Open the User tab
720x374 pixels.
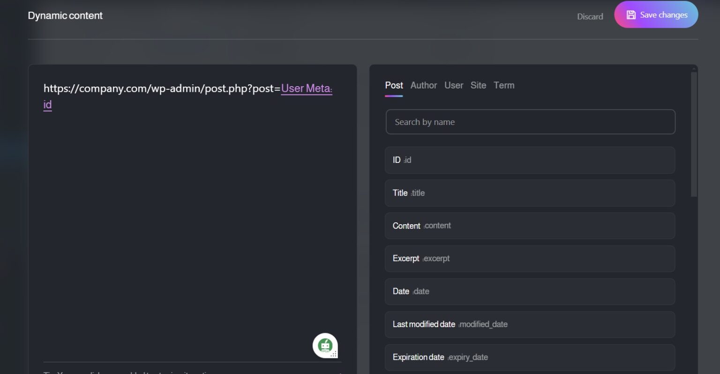[x=454, y=85]
